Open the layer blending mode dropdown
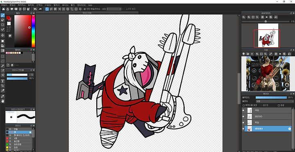This screenshot has width=295, height=152. point(275,101)
